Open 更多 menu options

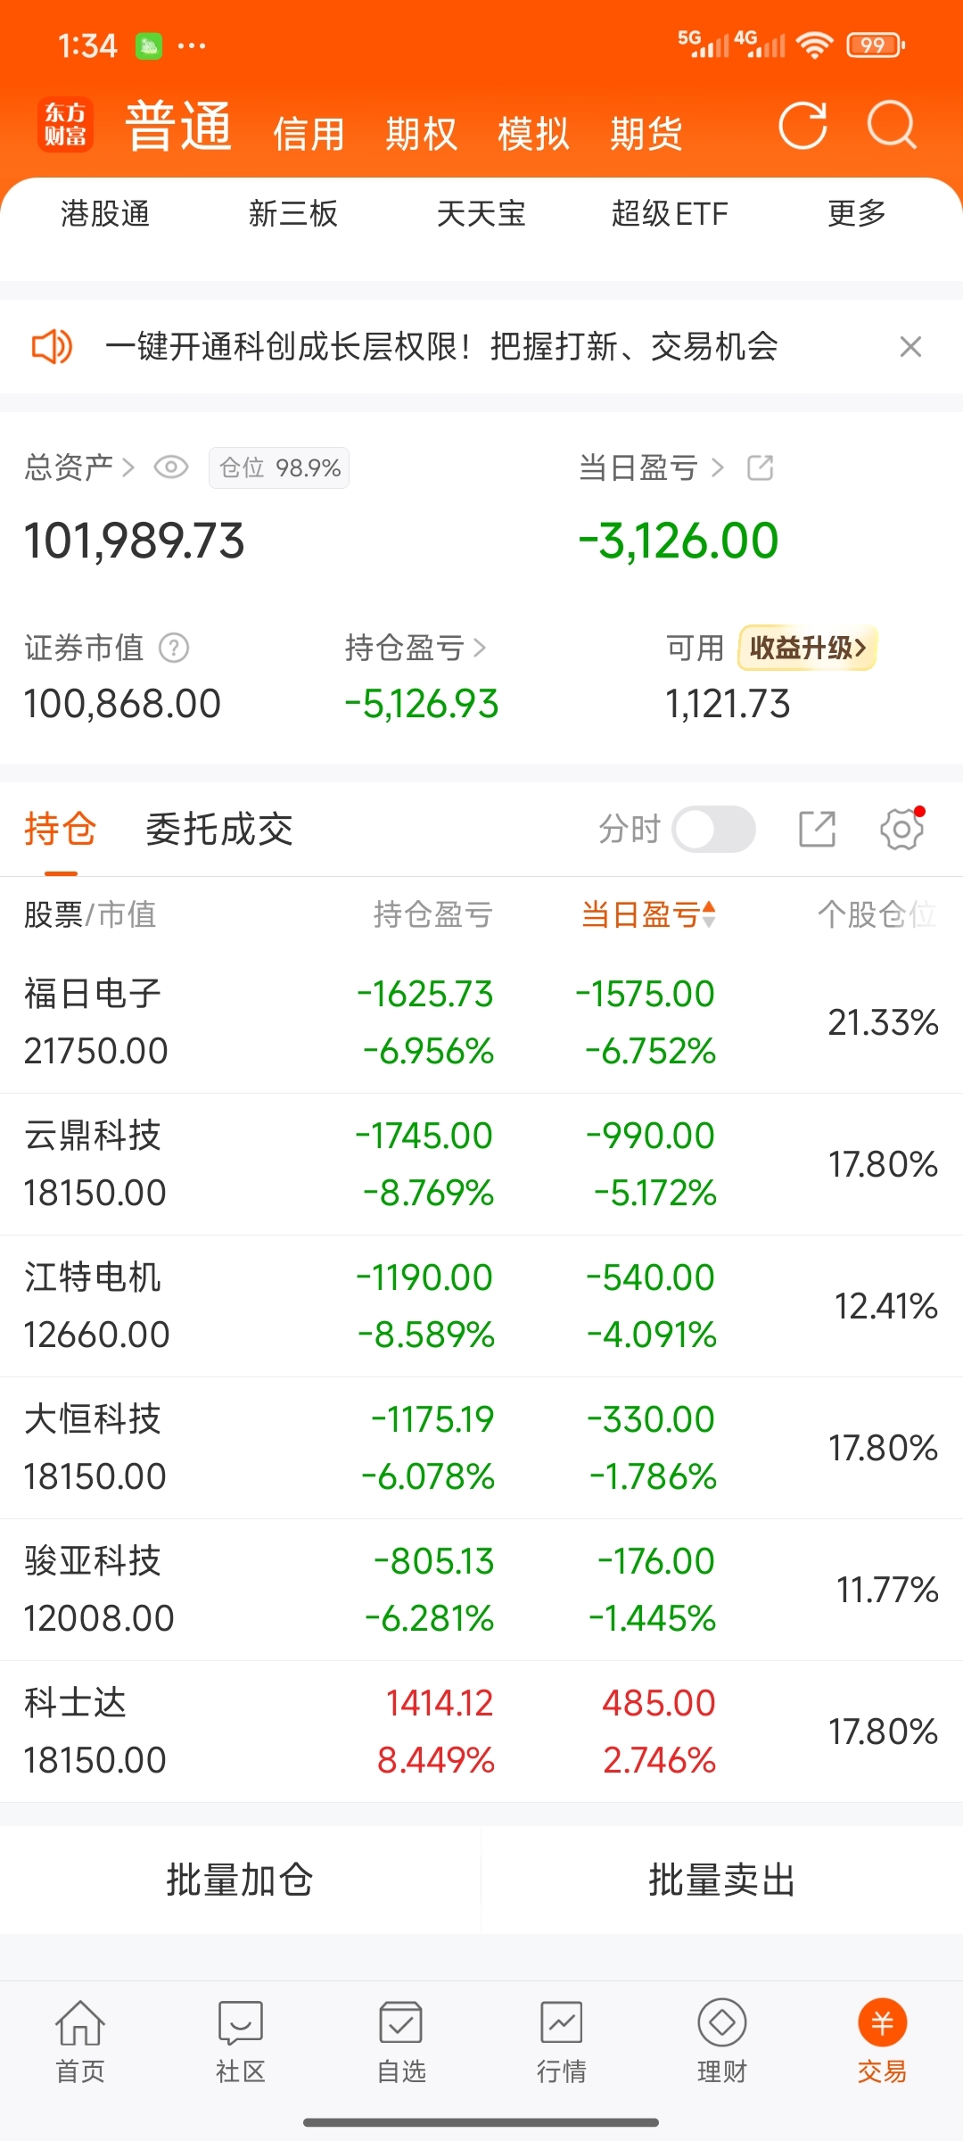tap(856, 214)
